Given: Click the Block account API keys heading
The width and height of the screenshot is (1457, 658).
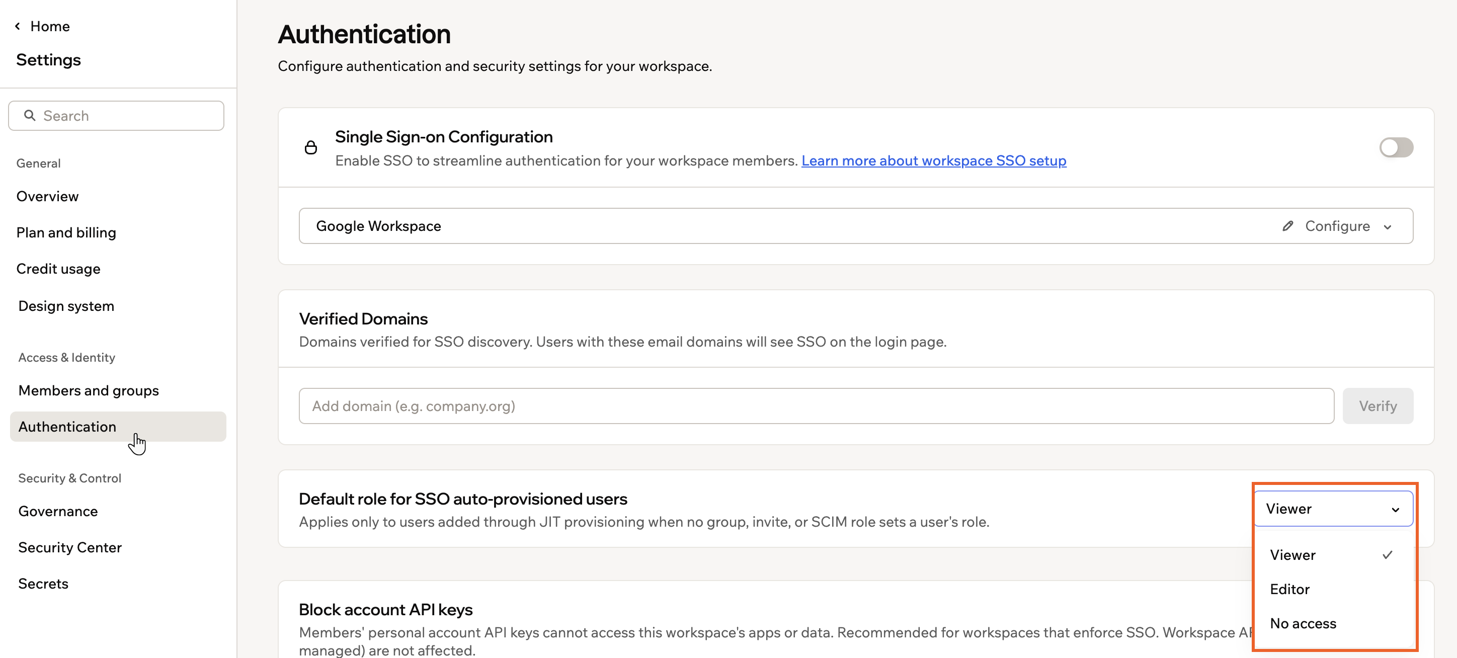Looking at the screenshot, I should (x=386, y=609).
